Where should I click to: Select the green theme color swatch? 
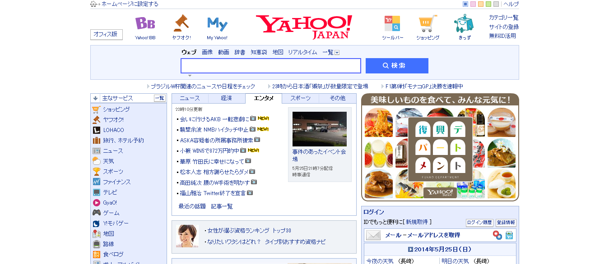point(488,4)
